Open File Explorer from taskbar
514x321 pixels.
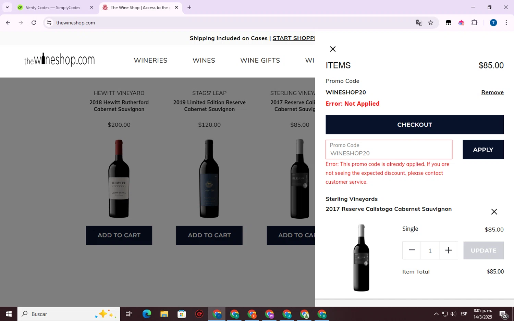[x=164, y=314]
